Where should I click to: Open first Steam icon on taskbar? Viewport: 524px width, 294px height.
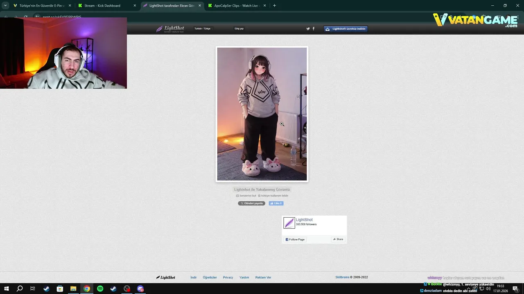click(x=46, y=289)
